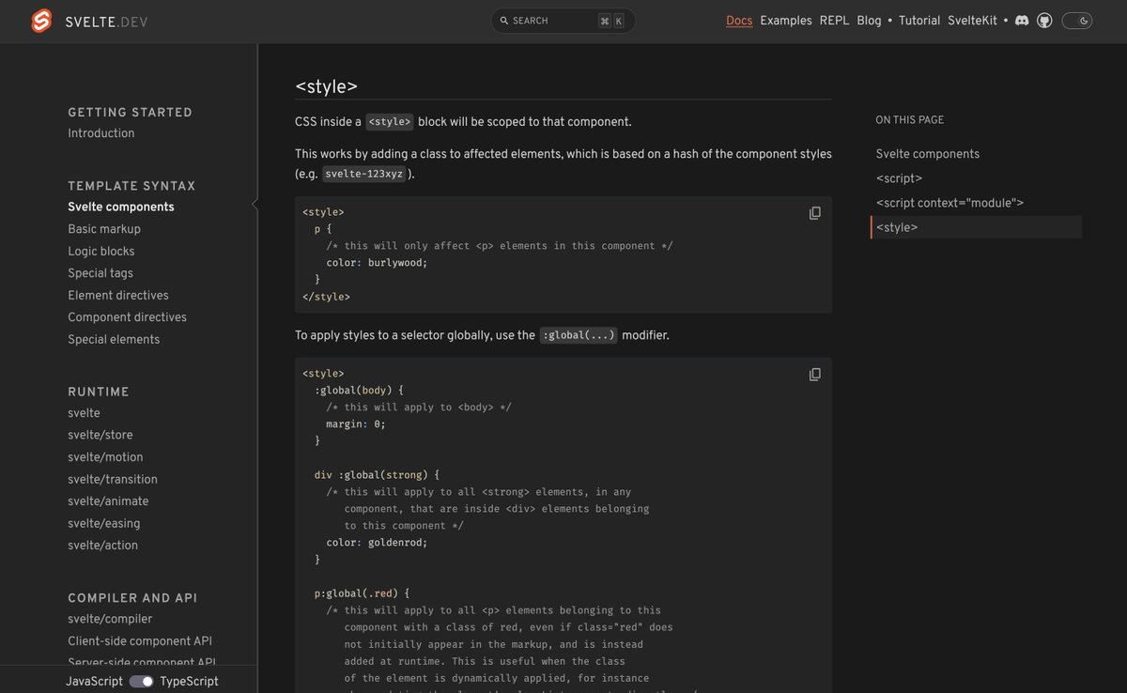Open Special tags sidebar link
1127x693 pixels.
(x=100, y=273)
